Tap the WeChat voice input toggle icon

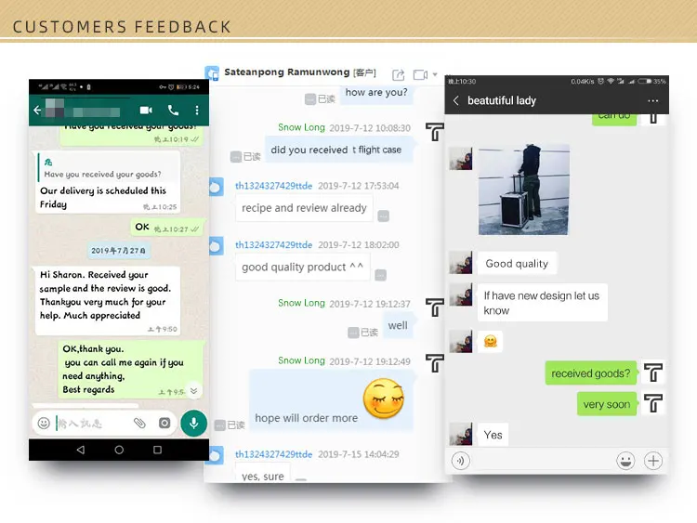point(461,461)
